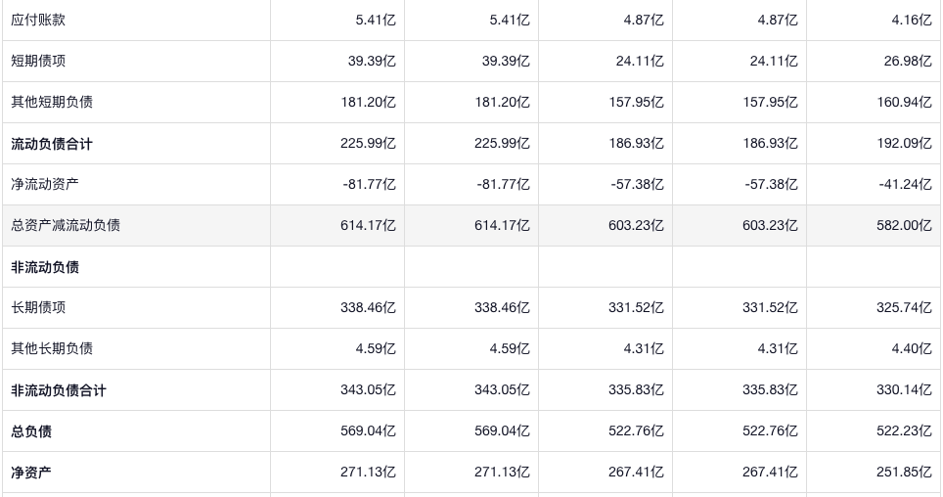
Task: Select the 净资产 row heading
Action: (x=31, y=473)
